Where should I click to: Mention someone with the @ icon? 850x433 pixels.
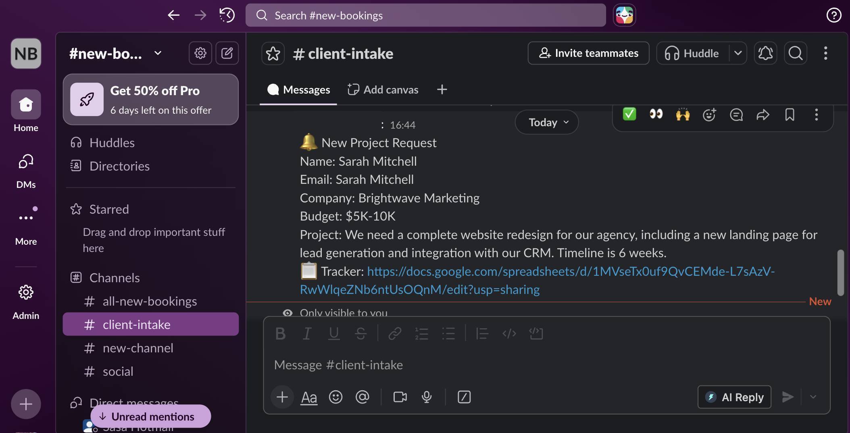(362, 397)
